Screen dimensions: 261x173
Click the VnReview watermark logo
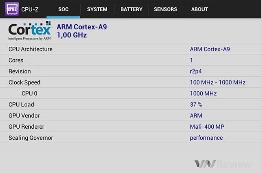coord(223,164)
